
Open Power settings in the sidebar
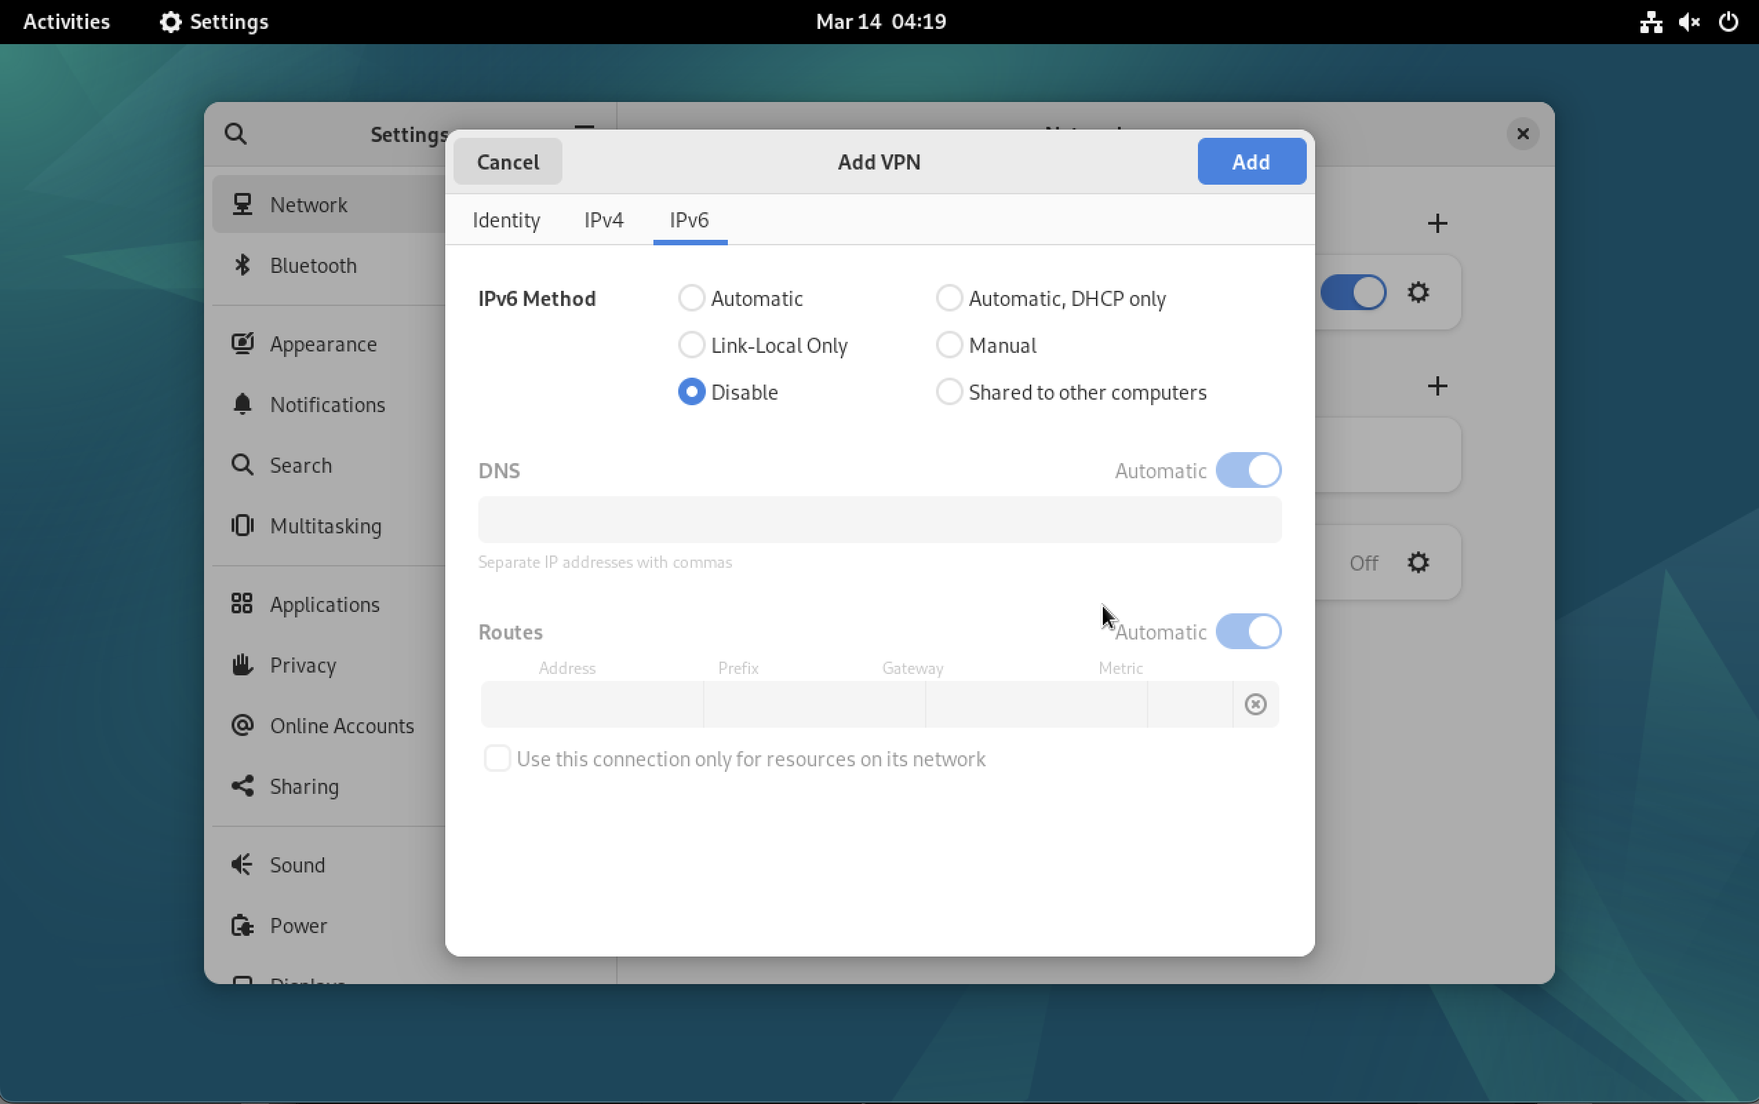329,926
